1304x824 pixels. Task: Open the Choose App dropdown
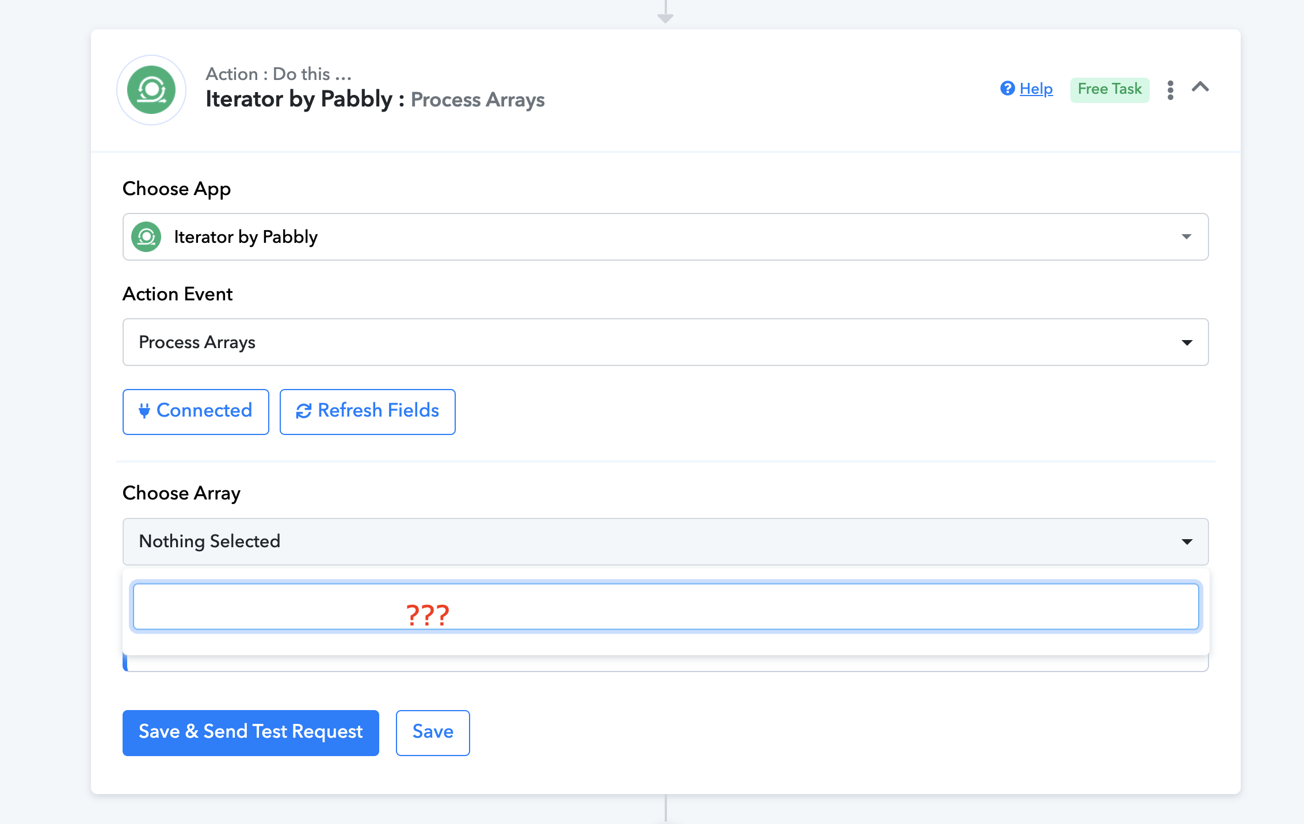pos(665,236)
